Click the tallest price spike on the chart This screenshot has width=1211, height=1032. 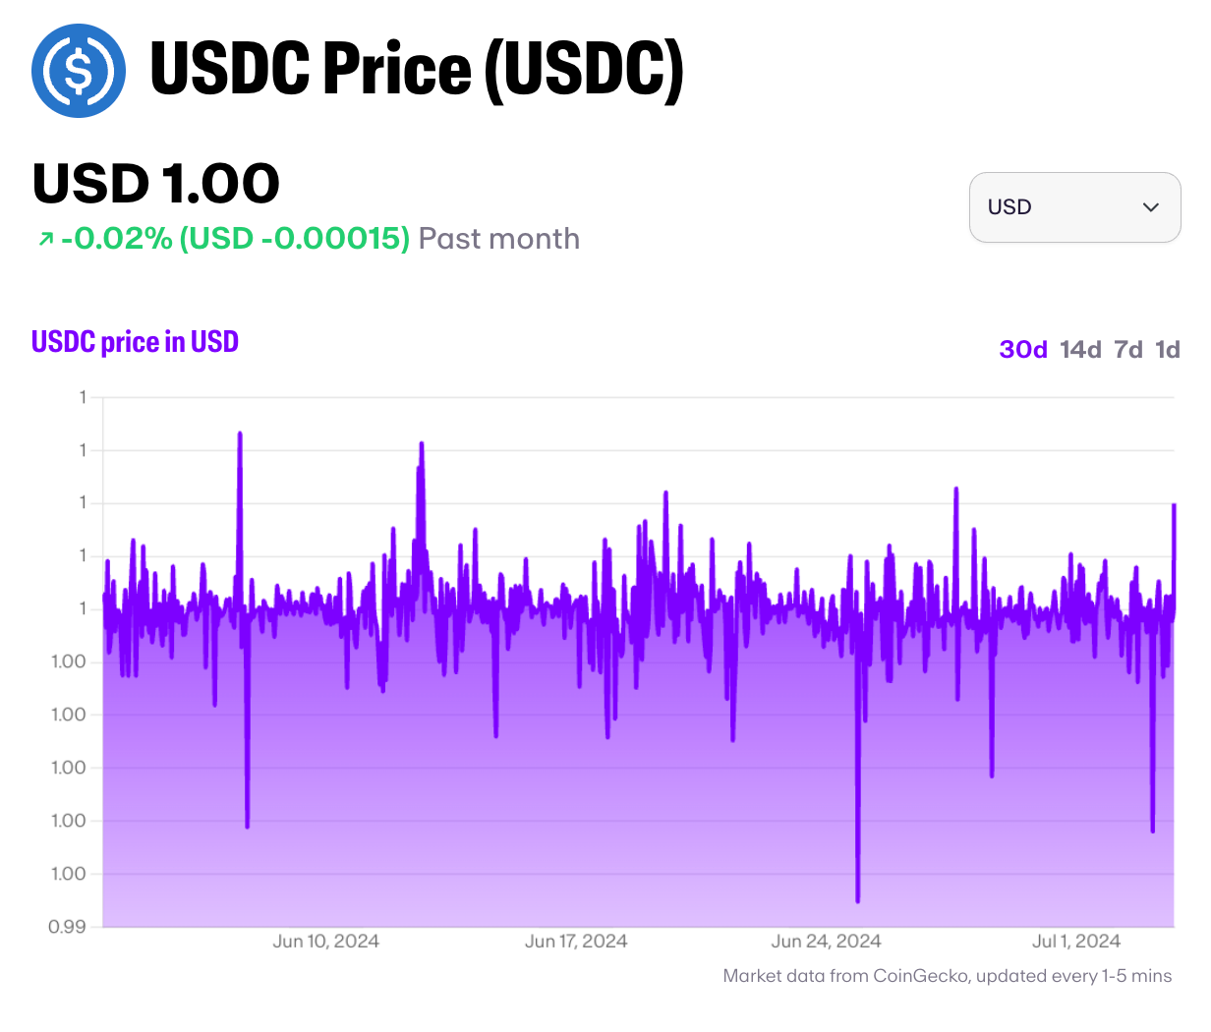click(x=241, y=432)
